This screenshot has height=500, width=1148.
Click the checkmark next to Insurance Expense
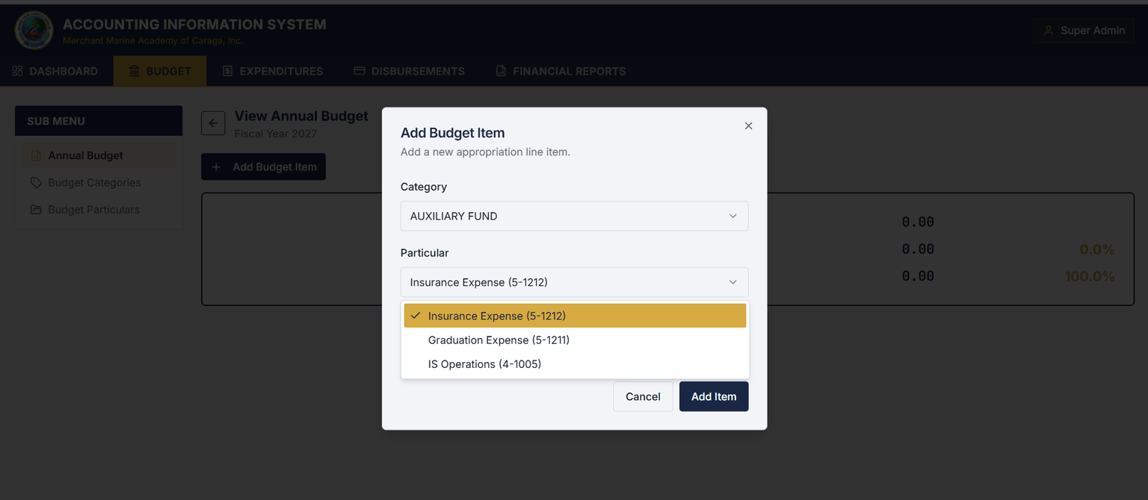tap(416, 316)
